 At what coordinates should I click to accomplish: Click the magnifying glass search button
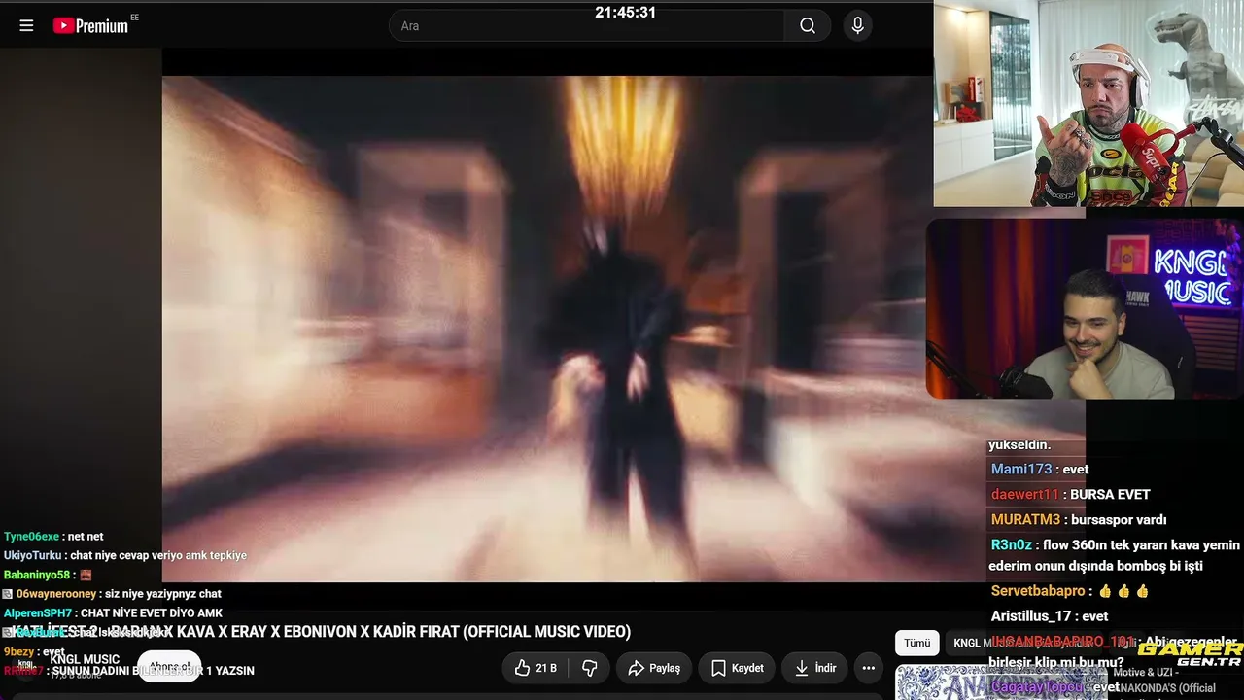pos(808,26)
